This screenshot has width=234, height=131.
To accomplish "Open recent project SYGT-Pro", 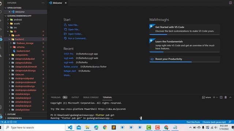I will 68,54.
